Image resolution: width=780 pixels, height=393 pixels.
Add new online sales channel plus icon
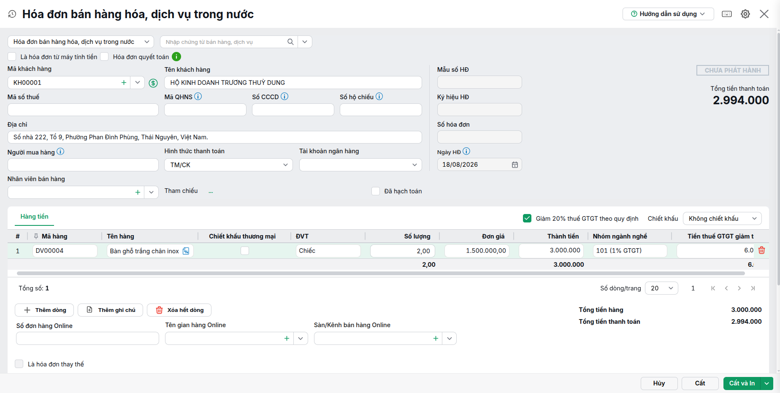point(436,339)
